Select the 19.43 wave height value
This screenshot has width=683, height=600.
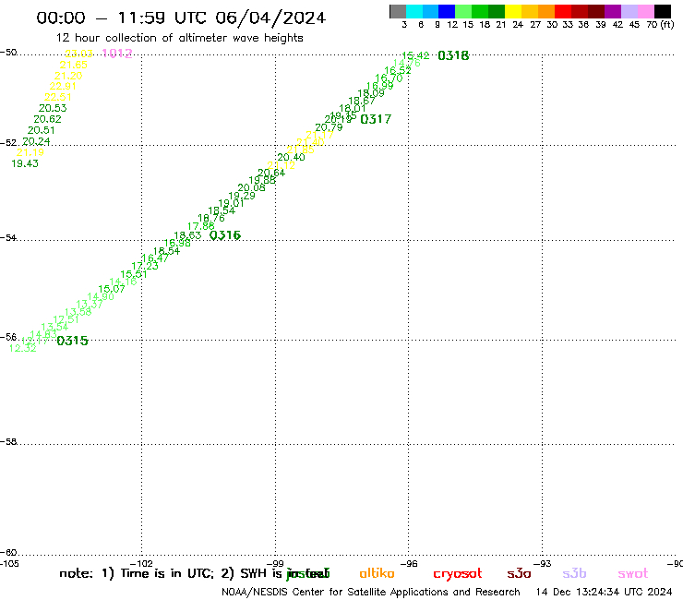coord(25,163)
